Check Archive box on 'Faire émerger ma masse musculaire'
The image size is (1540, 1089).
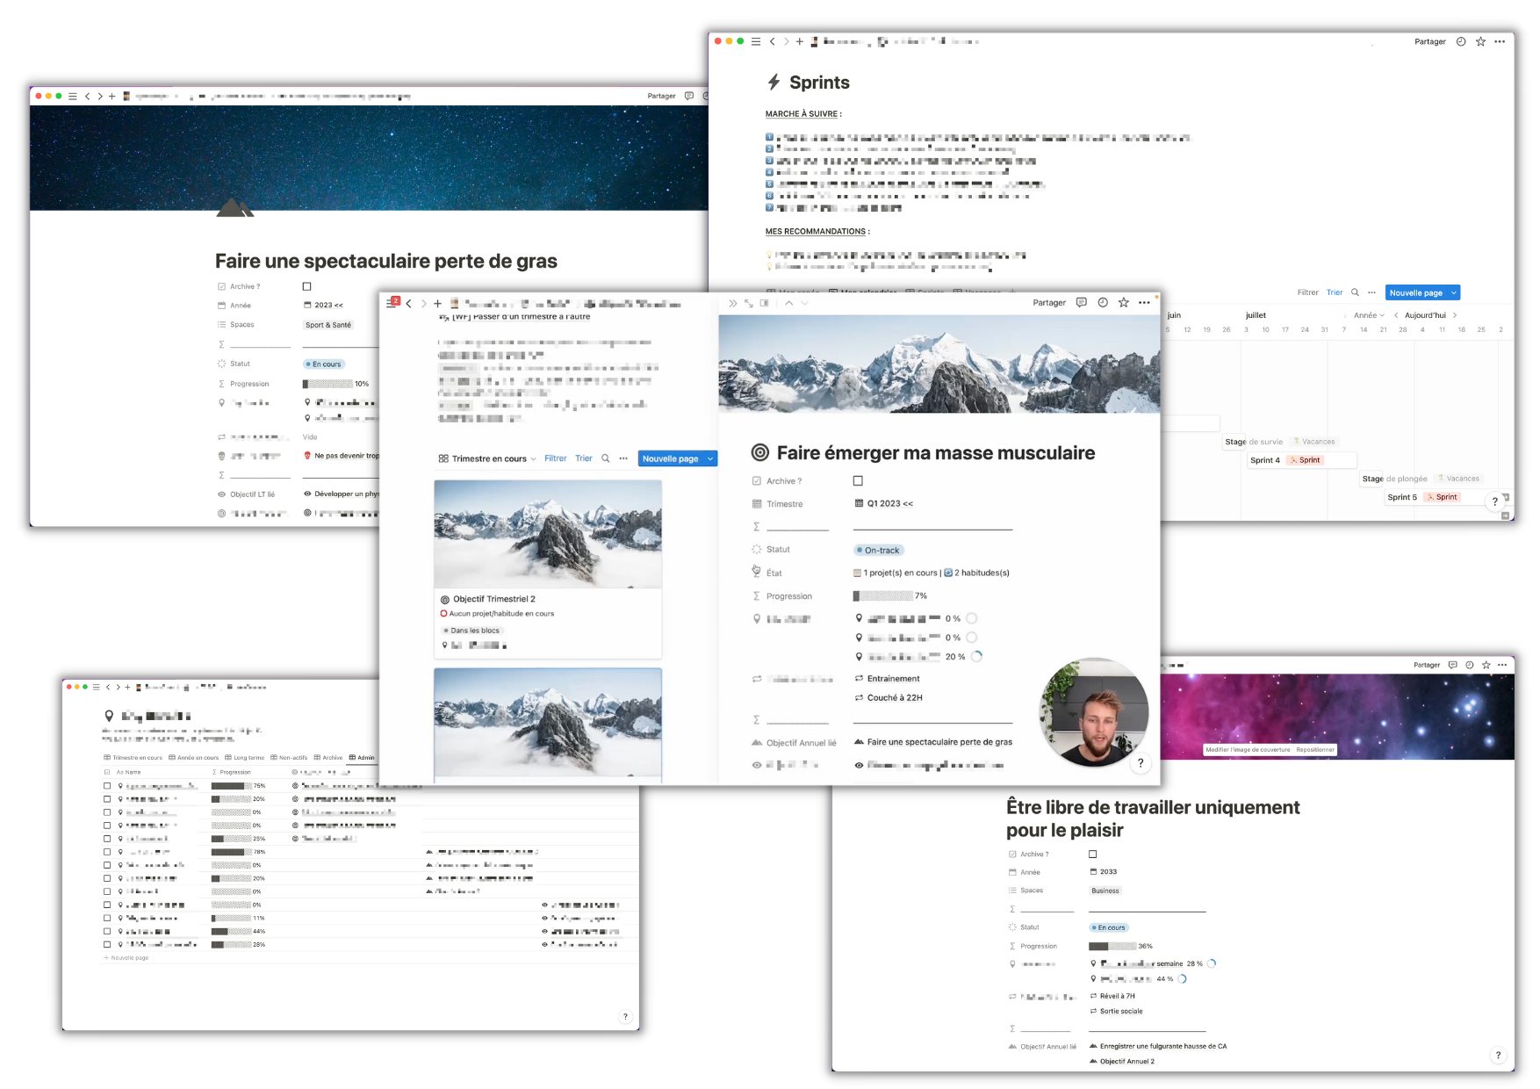858,480
